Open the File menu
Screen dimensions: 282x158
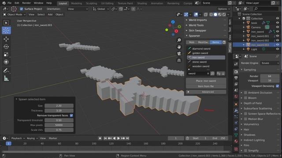pos(9,3)
